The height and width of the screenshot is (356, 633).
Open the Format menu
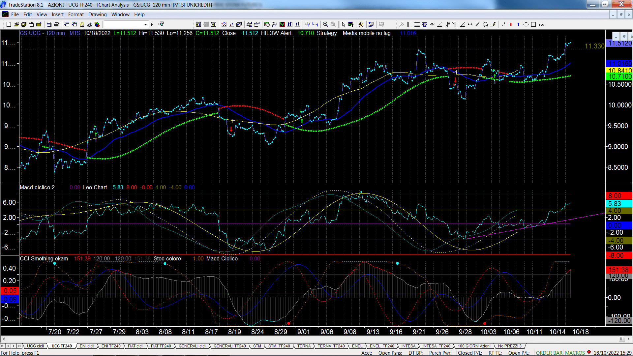click(x=76, y=15)
